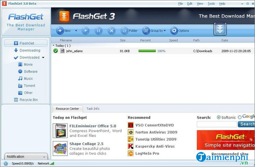This screenshot has height=167, width=255.
Task: Open the File menu
Action: (x=180, y=4)
